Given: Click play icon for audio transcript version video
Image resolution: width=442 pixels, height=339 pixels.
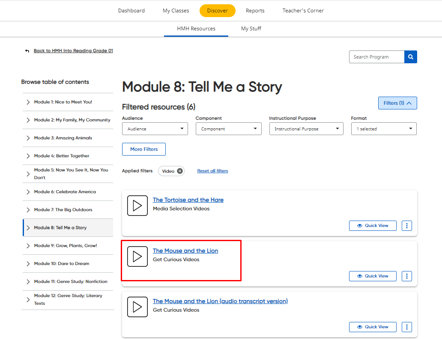Looking at the screenshot, I should click(x=137, y=307).
